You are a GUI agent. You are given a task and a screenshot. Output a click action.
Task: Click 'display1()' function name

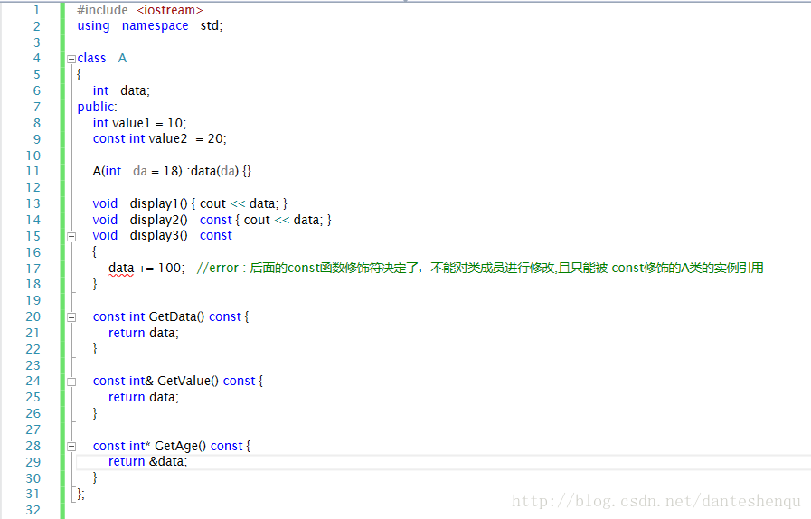click(x=159, y=203)
